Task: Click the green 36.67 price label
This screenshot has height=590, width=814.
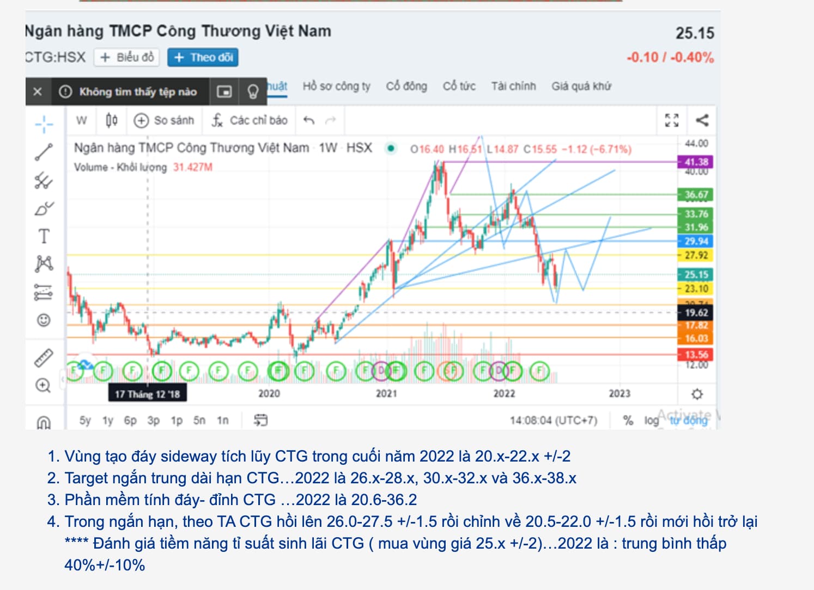Action: click(x=696, y=194)
